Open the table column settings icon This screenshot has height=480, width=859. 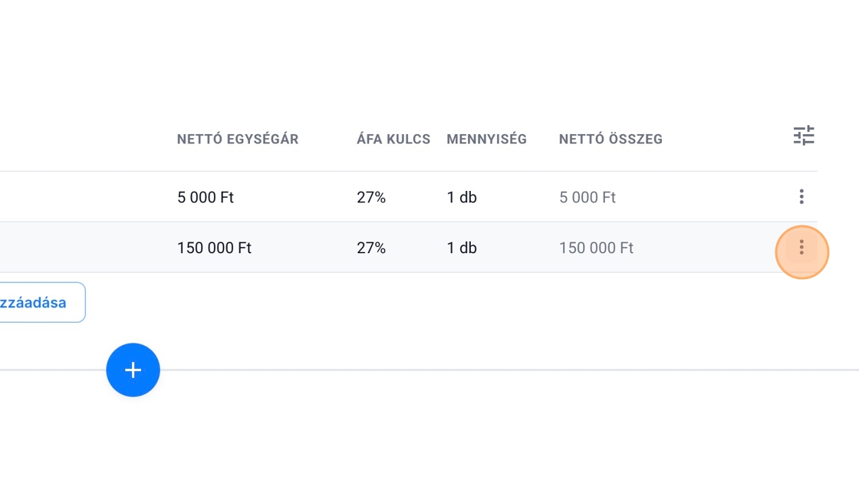tap(803, 136)
